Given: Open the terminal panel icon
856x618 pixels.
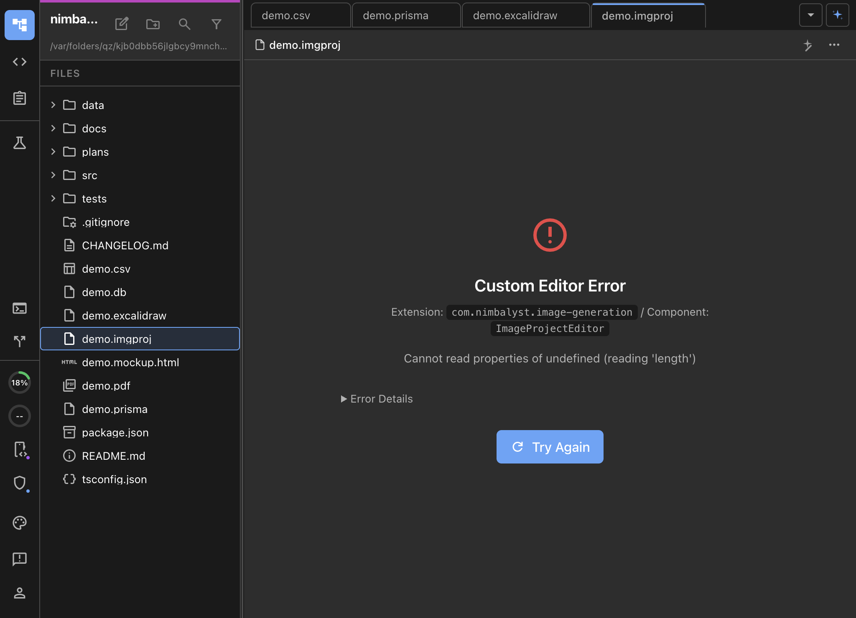Looking at the screenshot, I should (x=20, y=308).
